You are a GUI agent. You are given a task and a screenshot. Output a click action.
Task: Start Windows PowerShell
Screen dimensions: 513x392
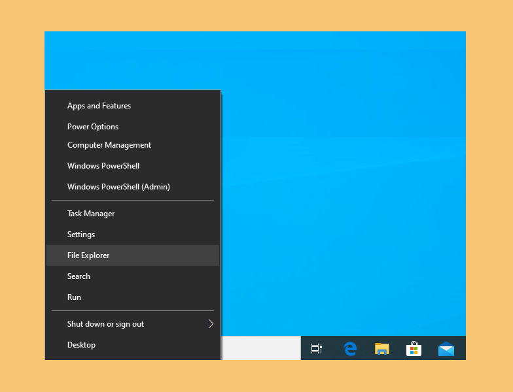point(132,166)
